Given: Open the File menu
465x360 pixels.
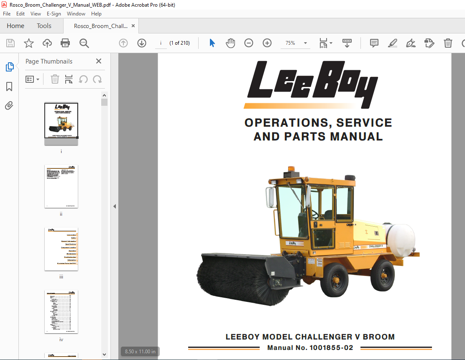Looking at the screenshot, I should tap(7, 14).
